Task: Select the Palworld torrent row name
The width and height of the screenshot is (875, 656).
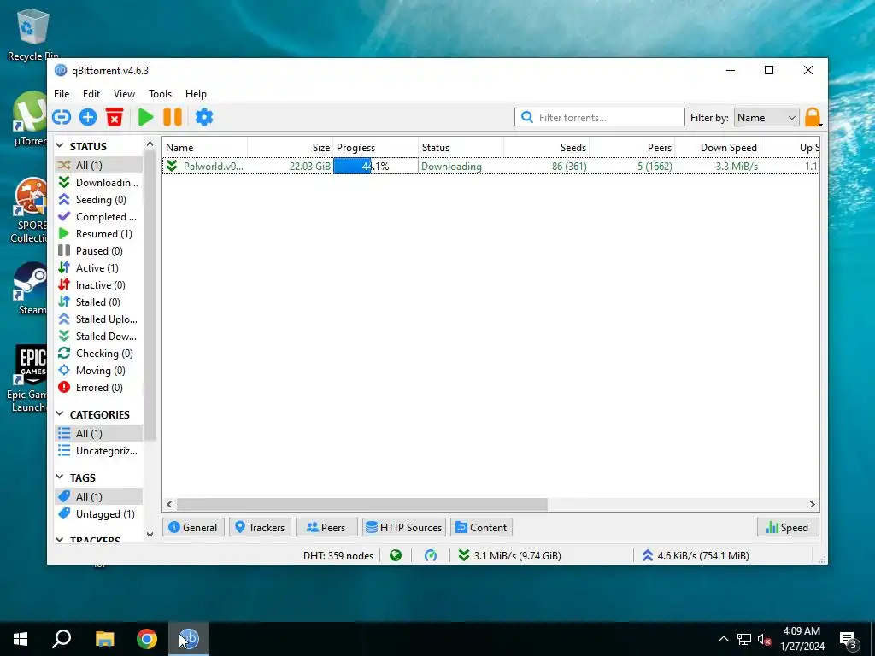Action: click(213, 166)
